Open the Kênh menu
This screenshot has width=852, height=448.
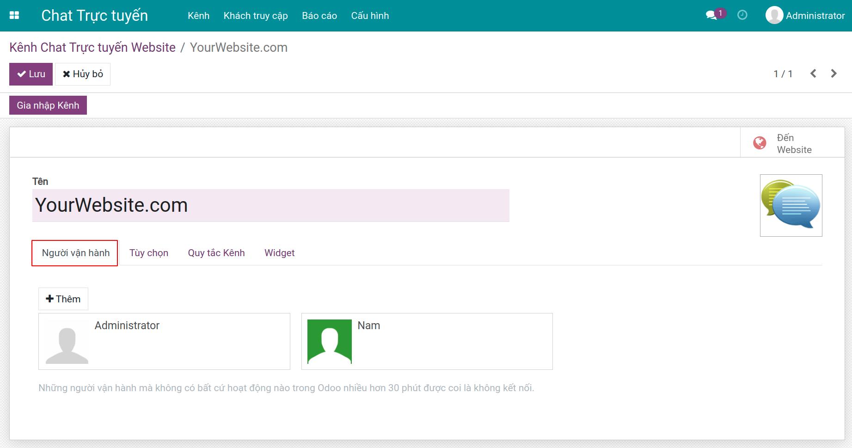pyautogui.click(x=198, y=16)
